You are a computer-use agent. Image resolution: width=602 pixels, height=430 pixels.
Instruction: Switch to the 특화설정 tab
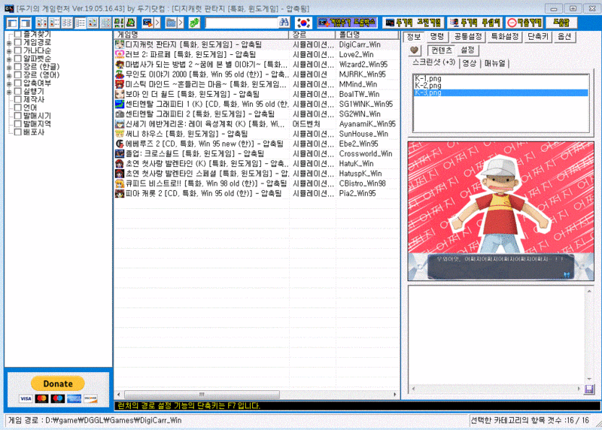pyautogui.click(x=505, y=36)
